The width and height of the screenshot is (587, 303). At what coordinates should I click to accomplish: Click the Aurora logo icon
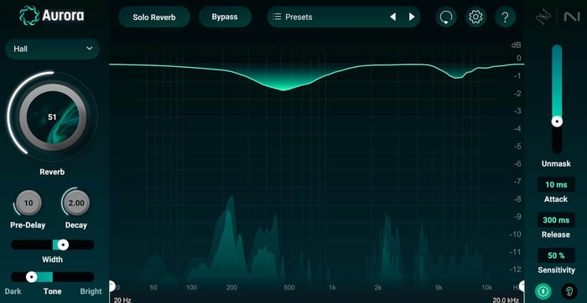point(29,16)
